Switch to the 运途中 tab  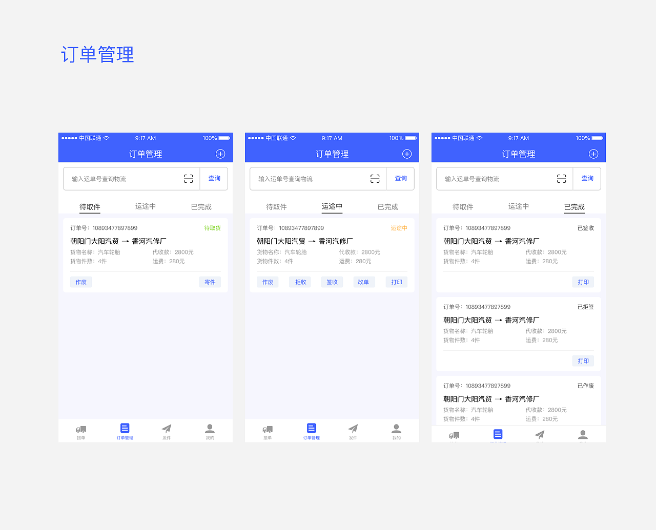tap(332, 206)
